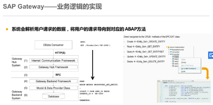Click "BEGIN METHOD PRODUCTSET_GET_ENTITY." code line

point(99,85)
